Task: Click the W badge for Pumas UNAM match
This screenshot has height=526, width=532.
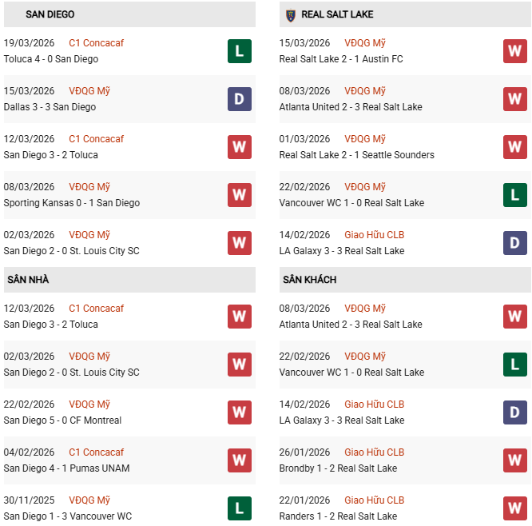Action: (240, 460)
